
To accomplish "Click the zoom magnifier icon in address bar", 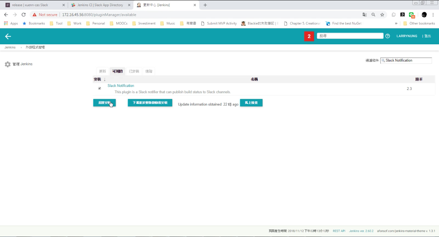I will [373, 15].
